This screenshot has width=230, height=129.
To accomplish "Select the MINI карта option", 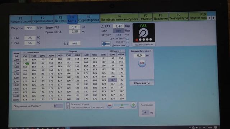I will (121, 51).
